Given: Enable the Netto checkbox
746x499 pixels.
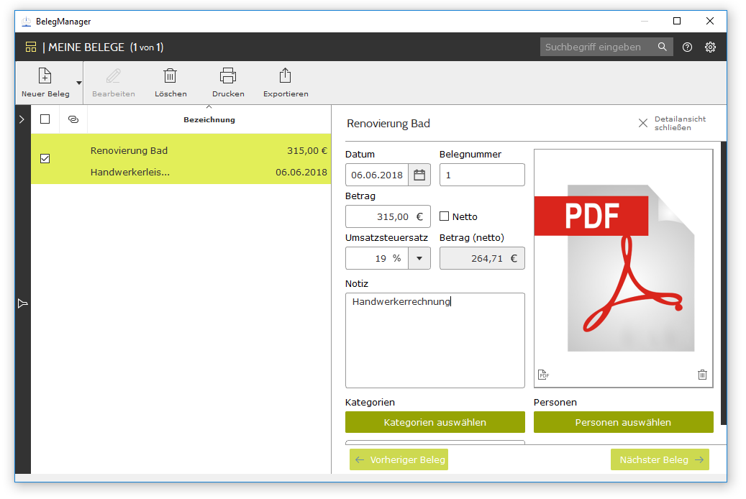Looking at the screenshot, I should click(x=445, y=216).
